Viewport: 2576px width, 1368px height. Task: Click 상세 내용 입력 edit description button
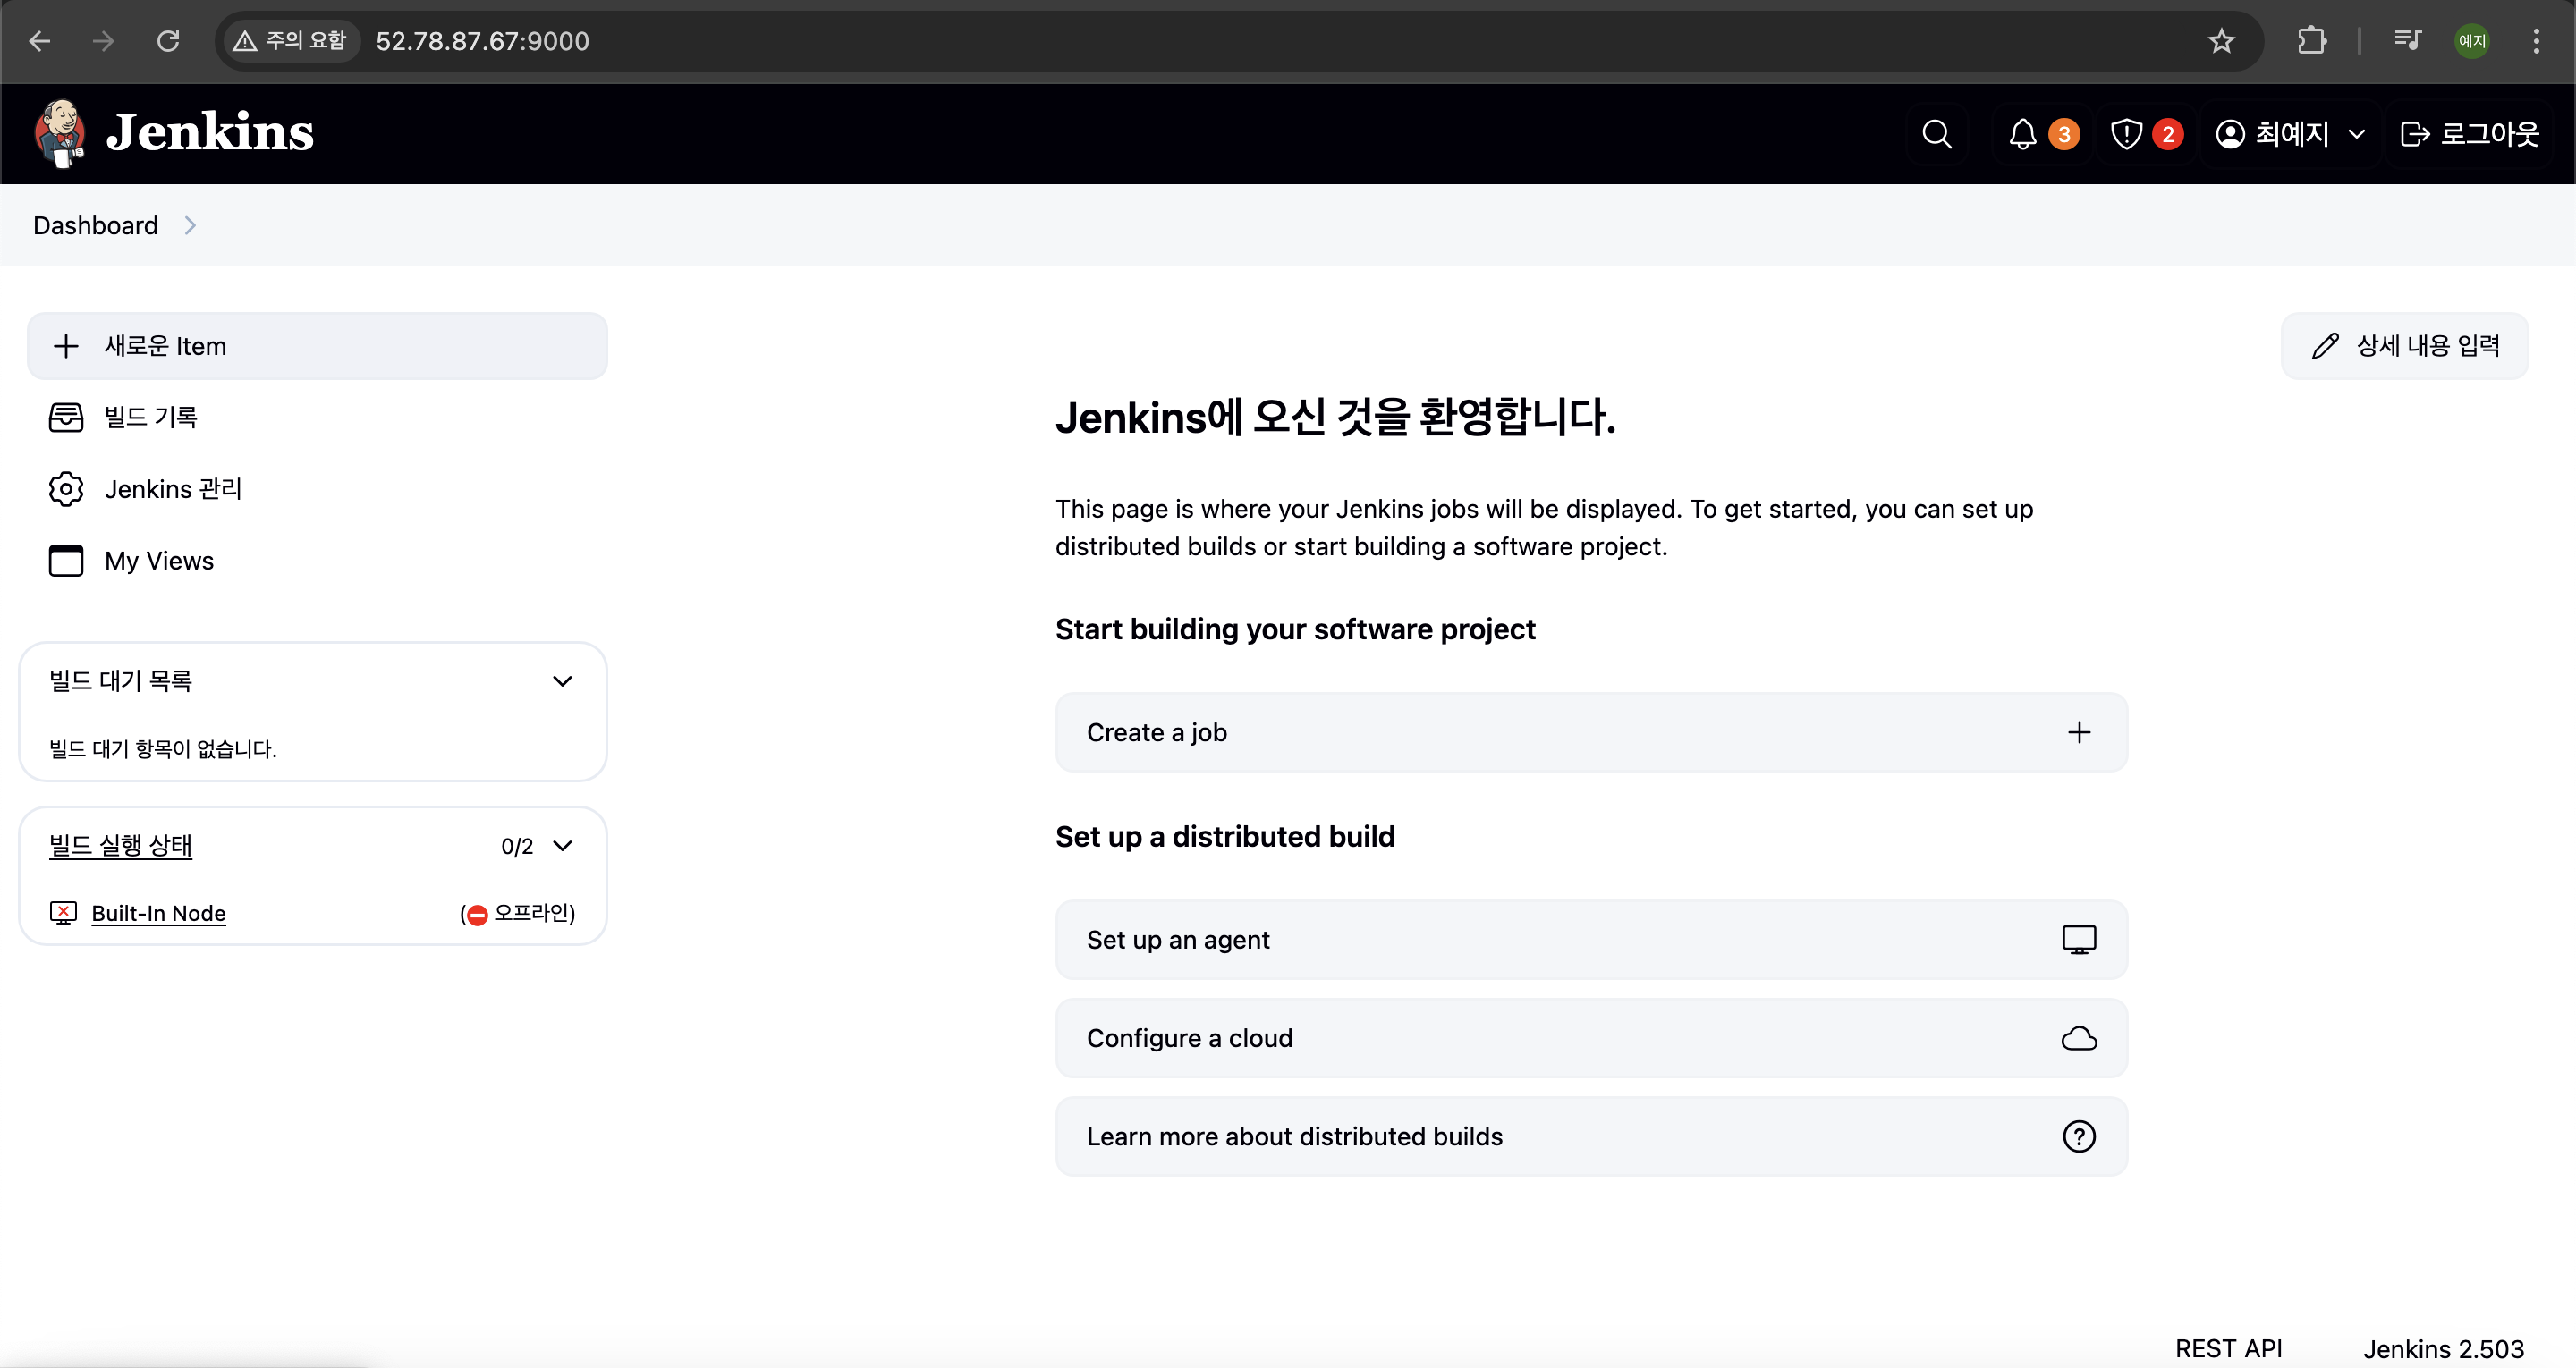coord(2405,346)
